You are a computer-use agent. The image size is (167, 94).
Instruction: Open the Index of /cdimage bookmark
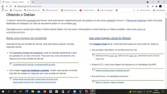[105, 10]
